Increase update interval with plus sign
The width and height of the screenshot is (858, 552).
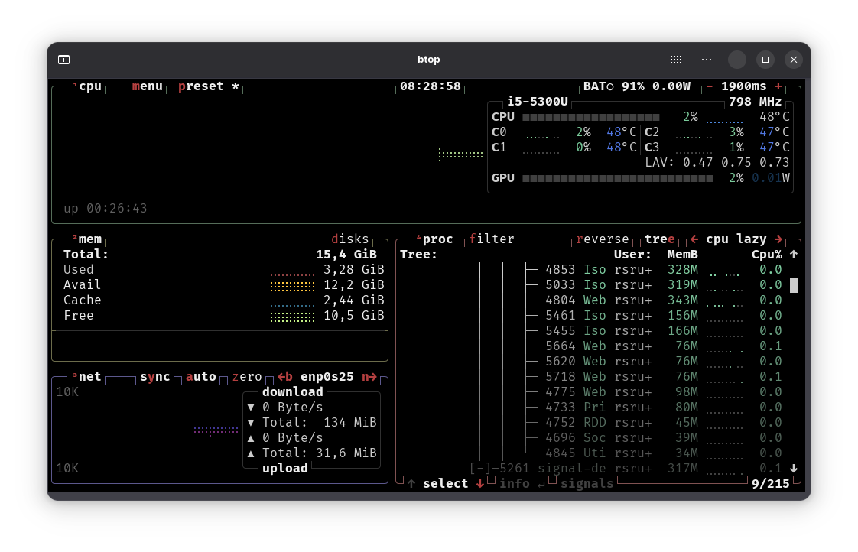click(x=778, y=86)
